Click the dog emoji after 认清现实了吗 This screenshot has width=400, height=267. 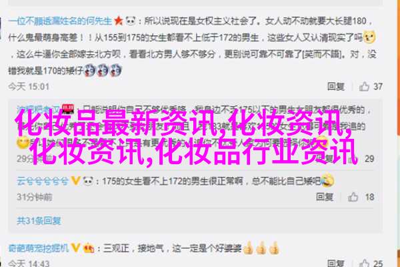tap(369, 37)
